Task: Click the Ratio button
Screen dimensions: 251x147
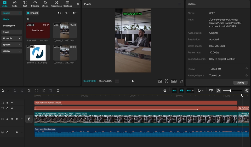Action: tap(174, 81)
